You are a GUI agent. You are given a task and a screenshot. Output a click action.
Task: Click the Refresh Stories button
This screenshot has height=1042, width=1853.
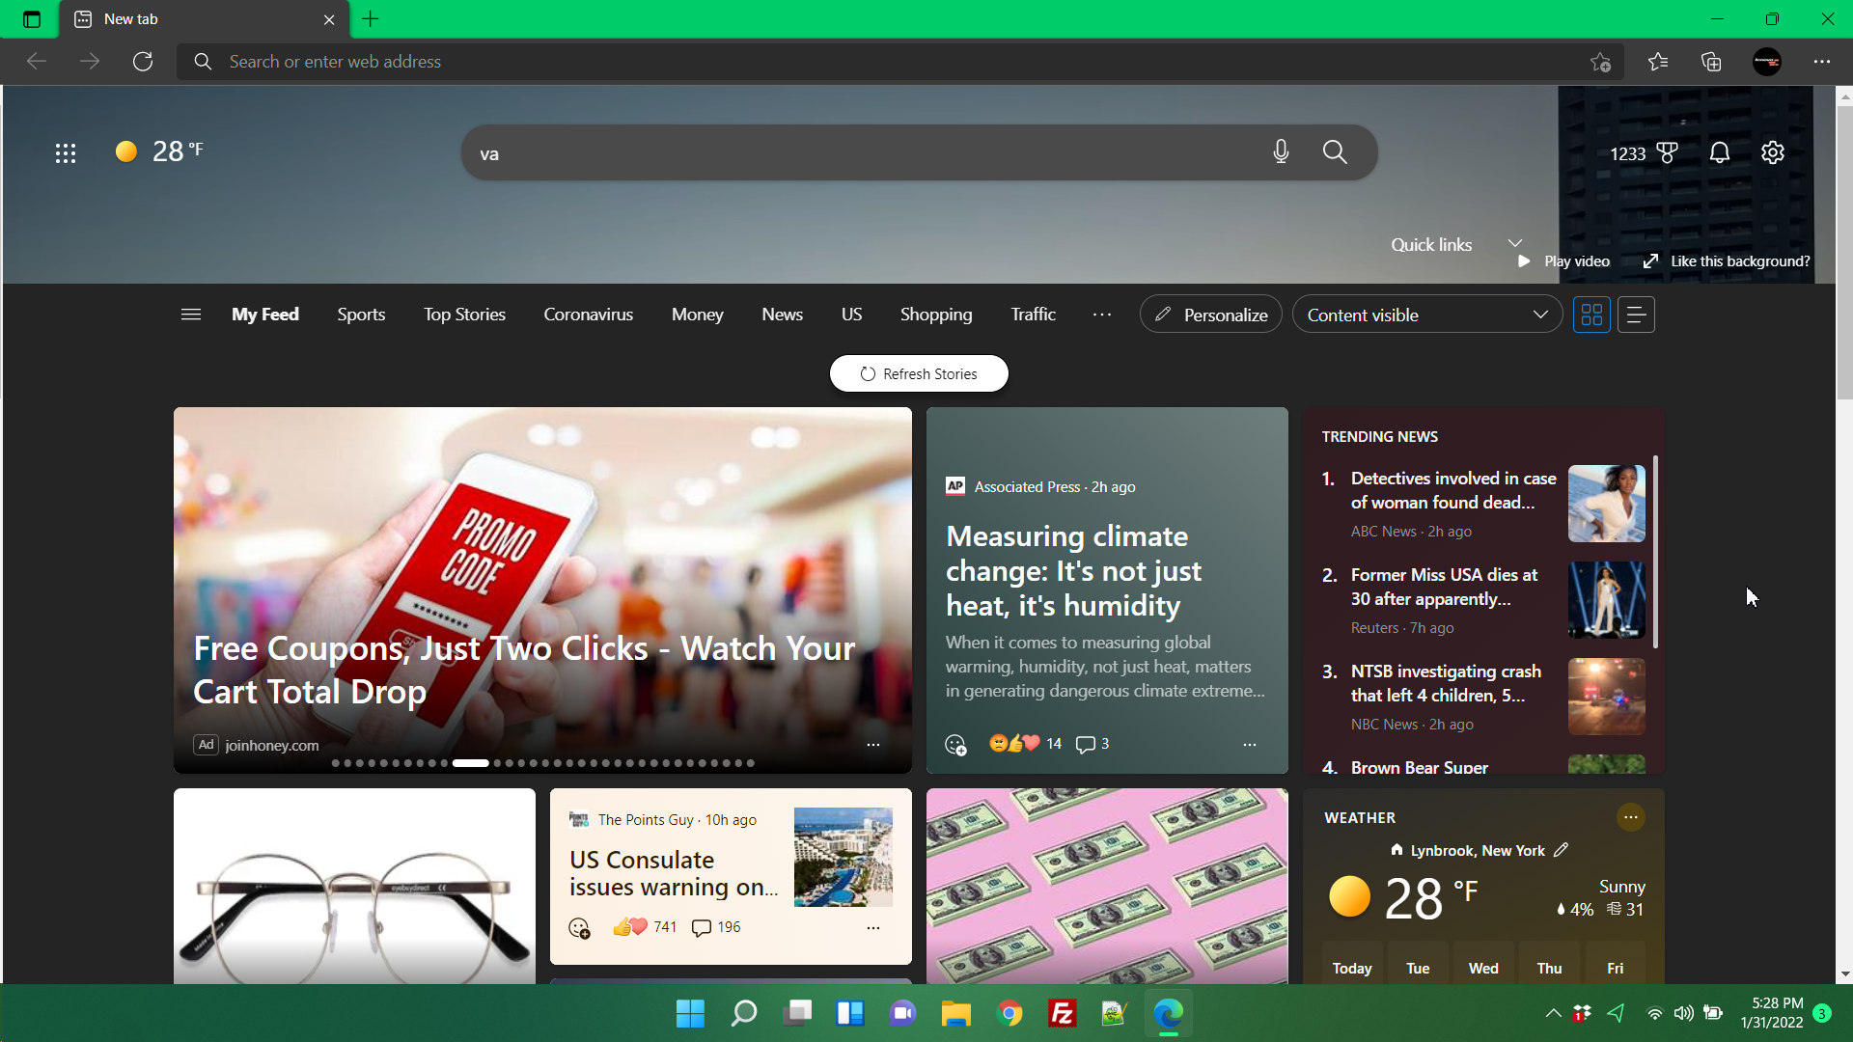click(x=919, y=372)
